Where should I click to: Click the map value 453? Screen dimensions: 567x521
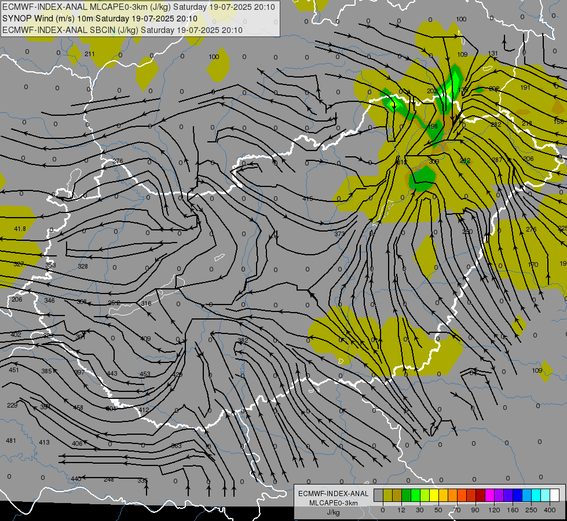(x=145, y=374)
